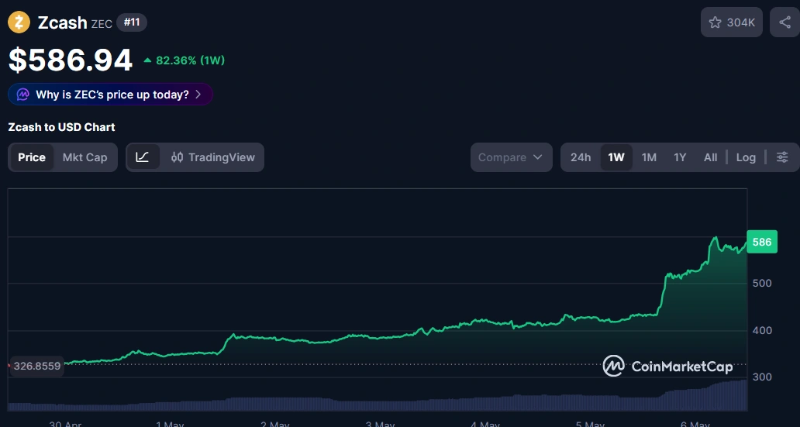Viewport: 800px width, 427px height.
Task: Open the Compare dropdown
Action: (x=511, y=157)
